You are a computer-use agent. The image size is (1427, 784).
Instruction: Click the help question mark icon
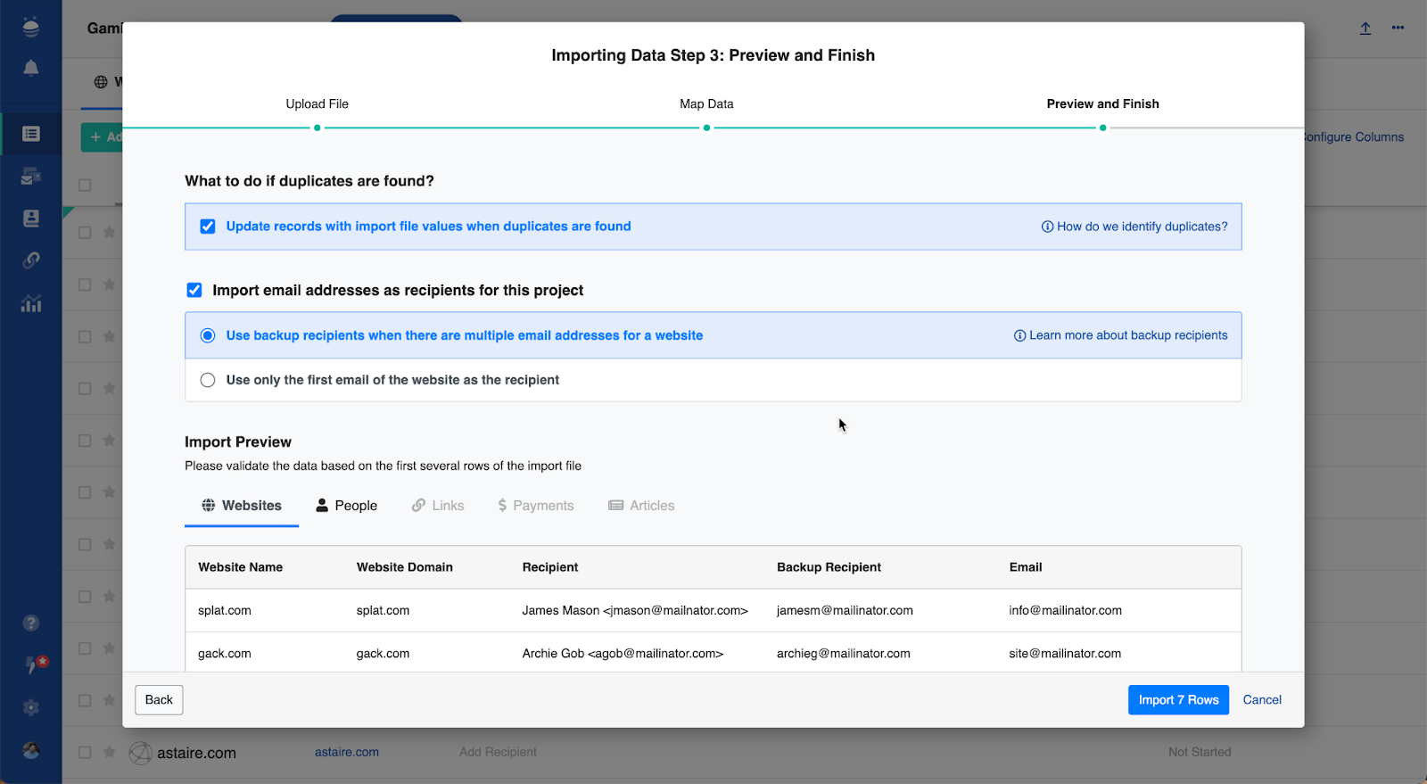(x=30, y=623)
